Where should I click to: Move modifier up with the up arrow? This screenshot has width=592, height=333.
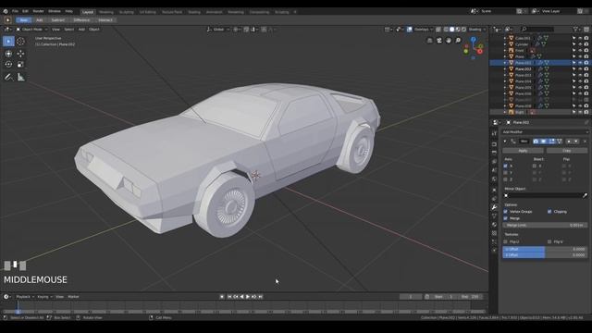click(x=569, y=142)
